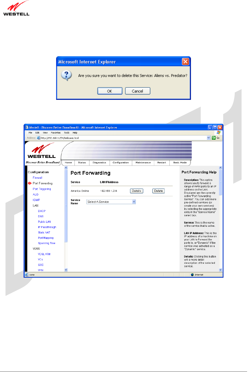Minimize the Westell browser window
The image size is (251, 372).
click(x=210, y=127)
